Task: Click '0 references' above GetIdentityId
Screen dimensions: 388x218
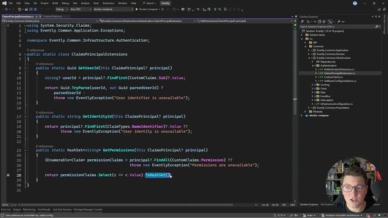Action: (x=44, y=113)
